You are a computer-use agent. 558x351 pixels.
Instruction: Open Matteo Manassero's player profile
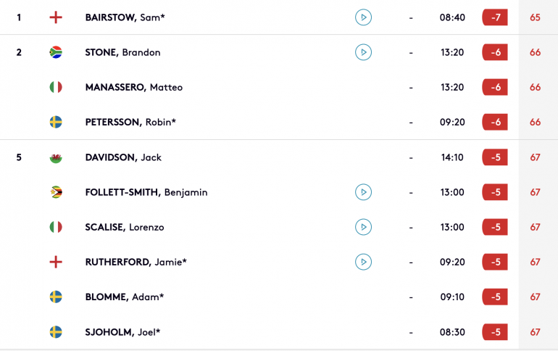coord(133,87)
